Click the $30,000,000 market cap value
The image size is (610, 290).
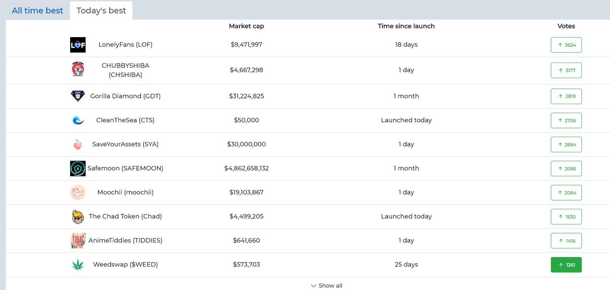pyautogui.click(x=247, y=144)
